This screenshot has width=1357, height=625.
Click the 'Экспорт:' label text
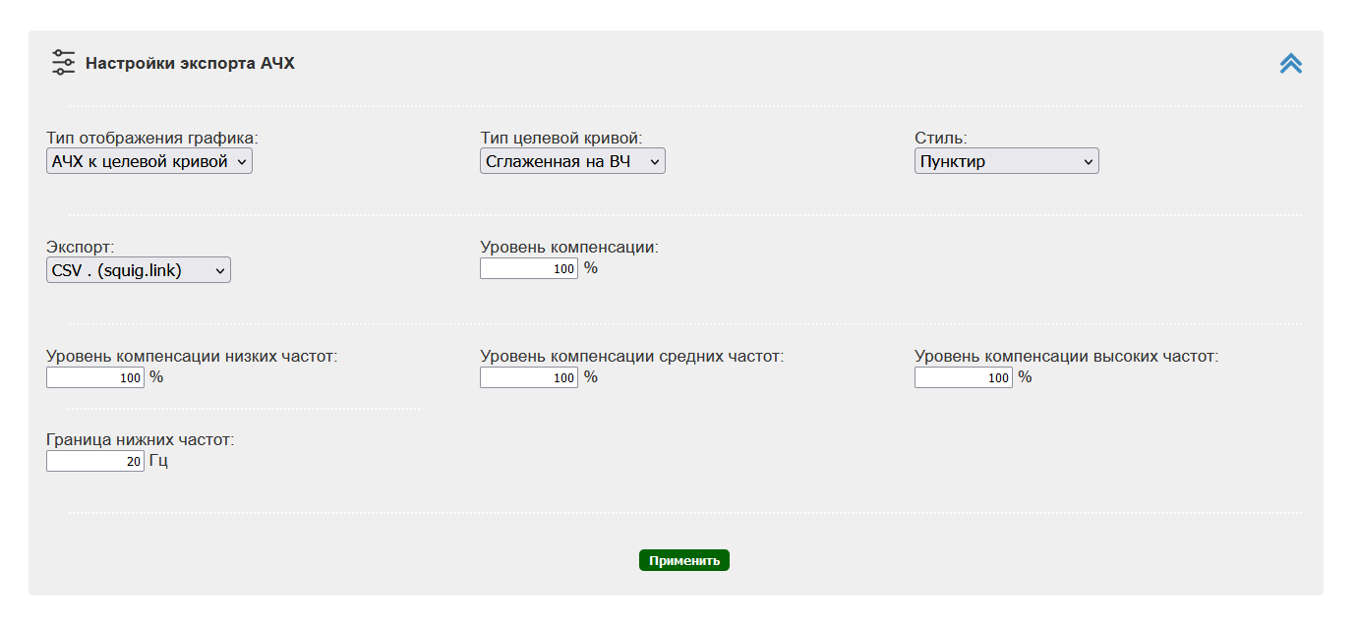[x=80, y=248]
